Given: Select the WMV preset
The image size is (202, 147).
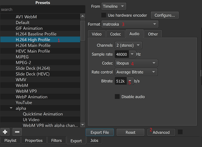Looking at the screenshot, I should [x=40, y=79].
